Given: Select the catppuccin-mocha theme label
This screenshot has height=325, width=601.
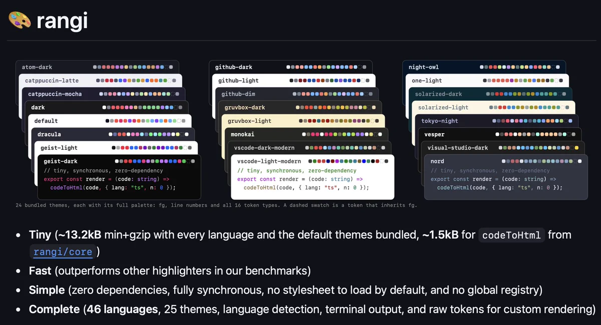Looking at the screenshot, I should tap(55, 94).
